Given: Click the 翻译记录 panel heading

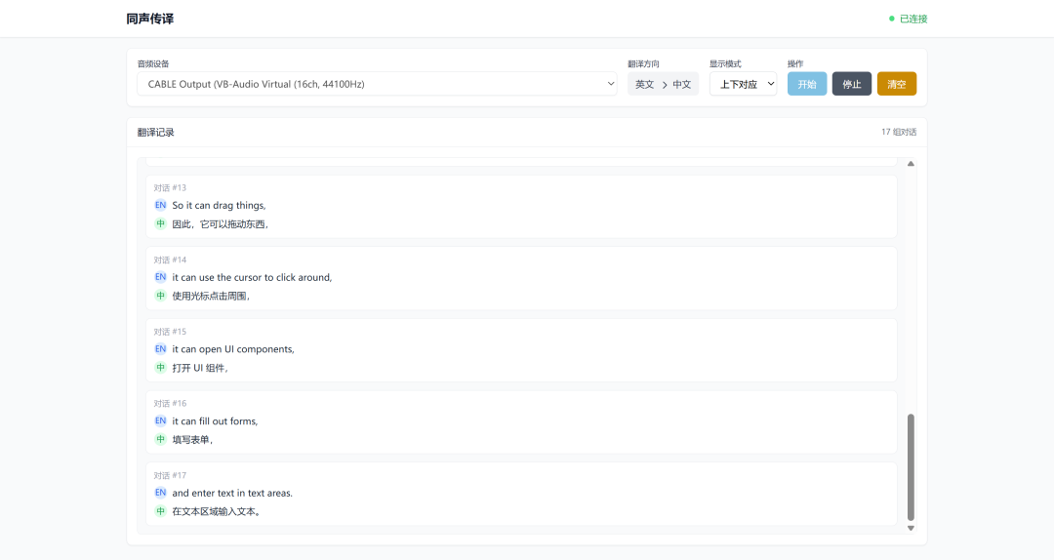Looking at the screenshot, I should click(156, 133).
